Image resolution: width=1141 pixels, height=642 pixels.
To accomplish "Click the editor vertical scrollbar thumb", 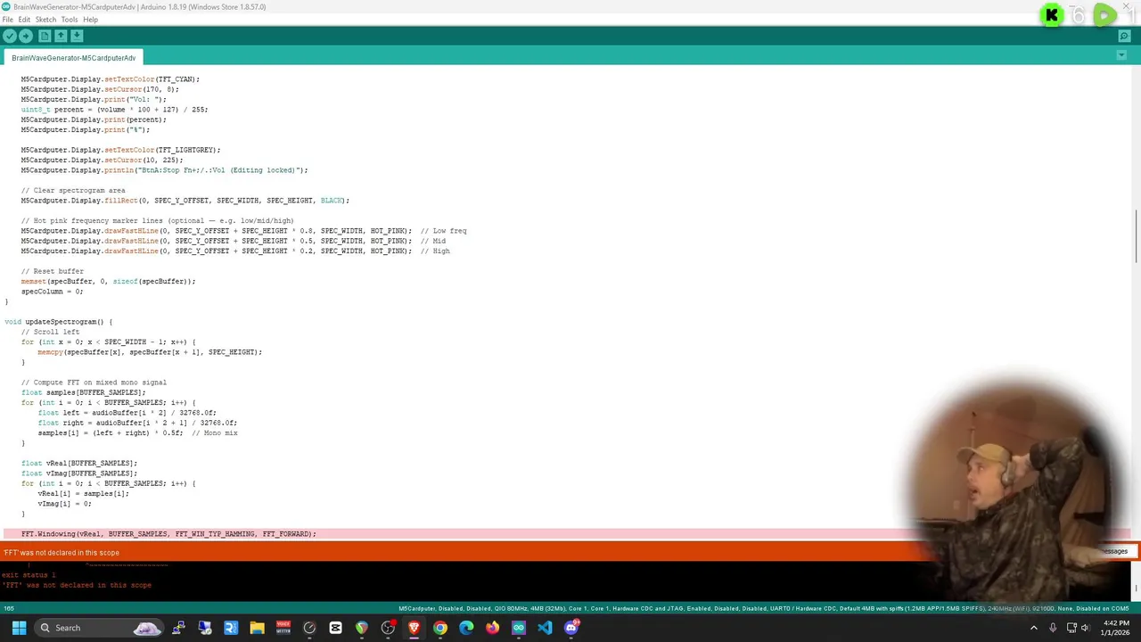I will tap(1136, 236).
